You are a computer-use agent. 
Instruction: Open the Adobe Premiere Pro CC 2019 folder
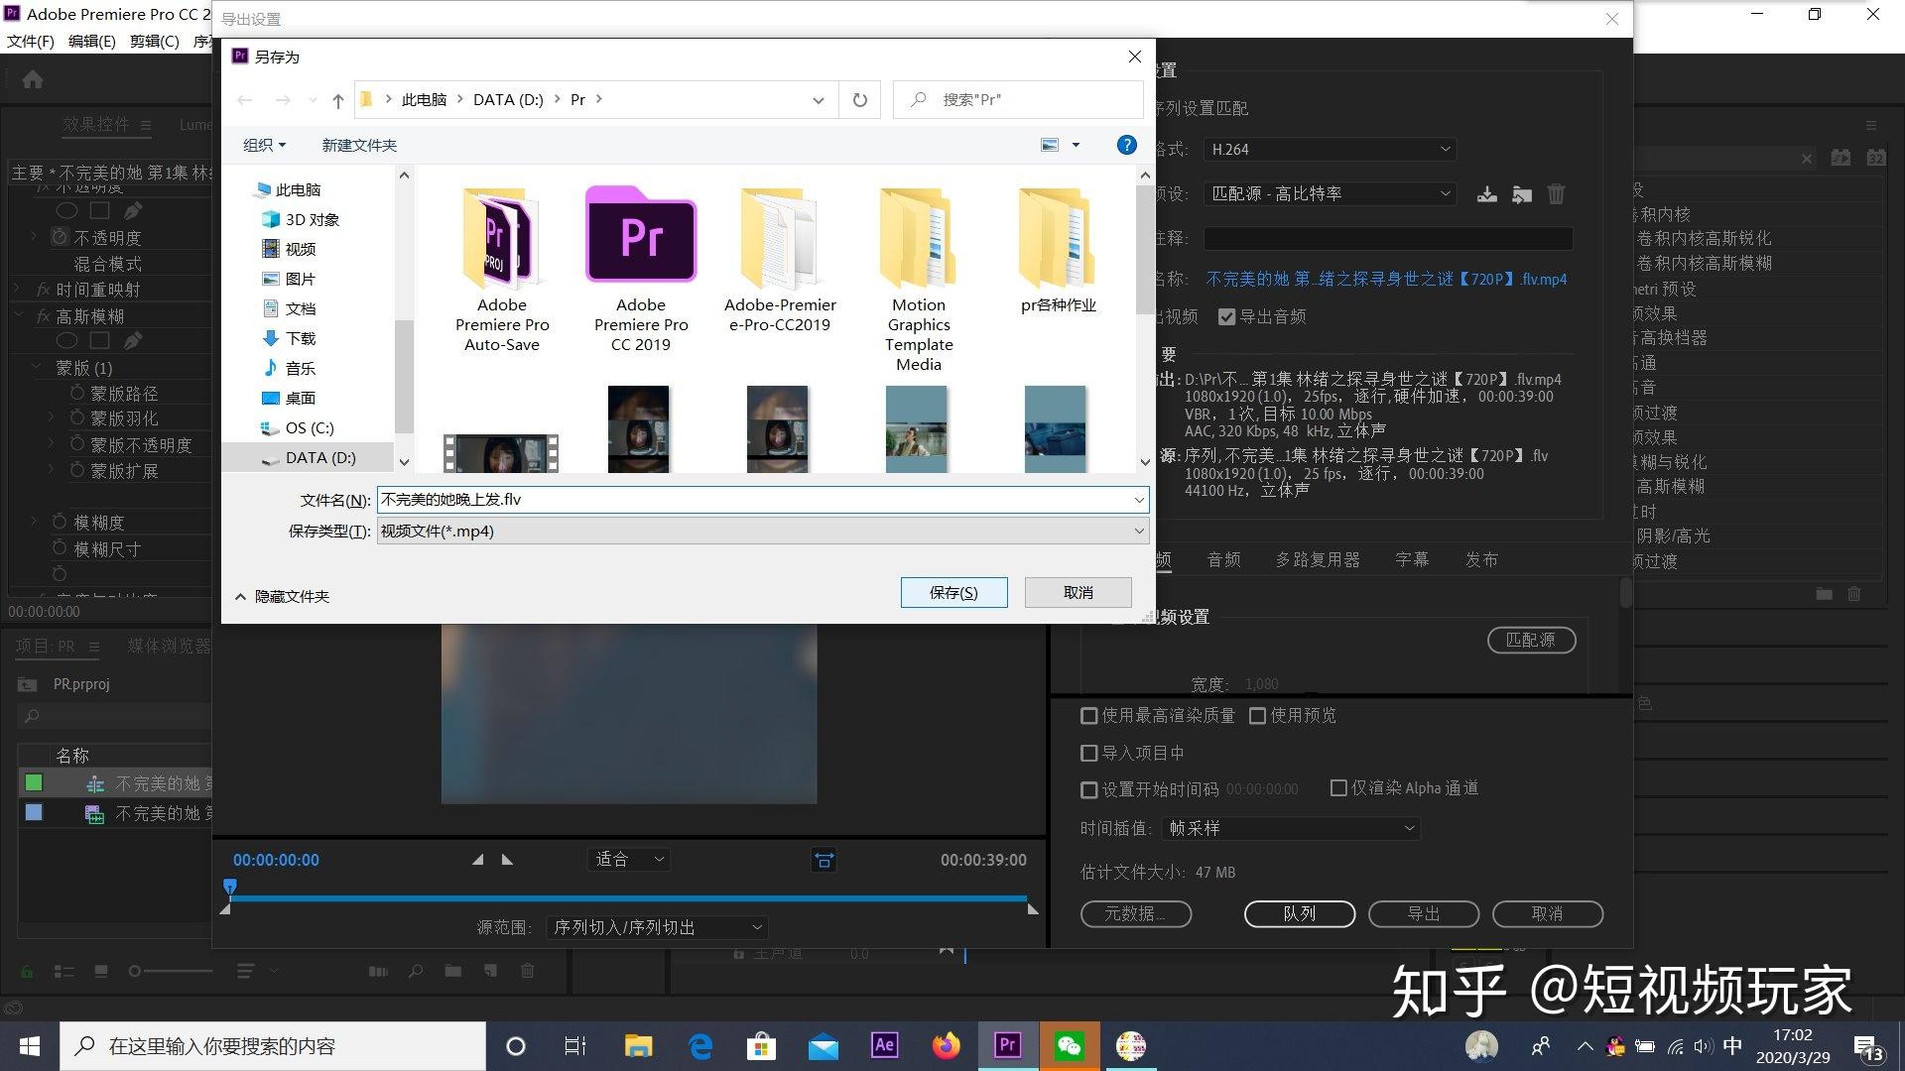tap(641, 270)
